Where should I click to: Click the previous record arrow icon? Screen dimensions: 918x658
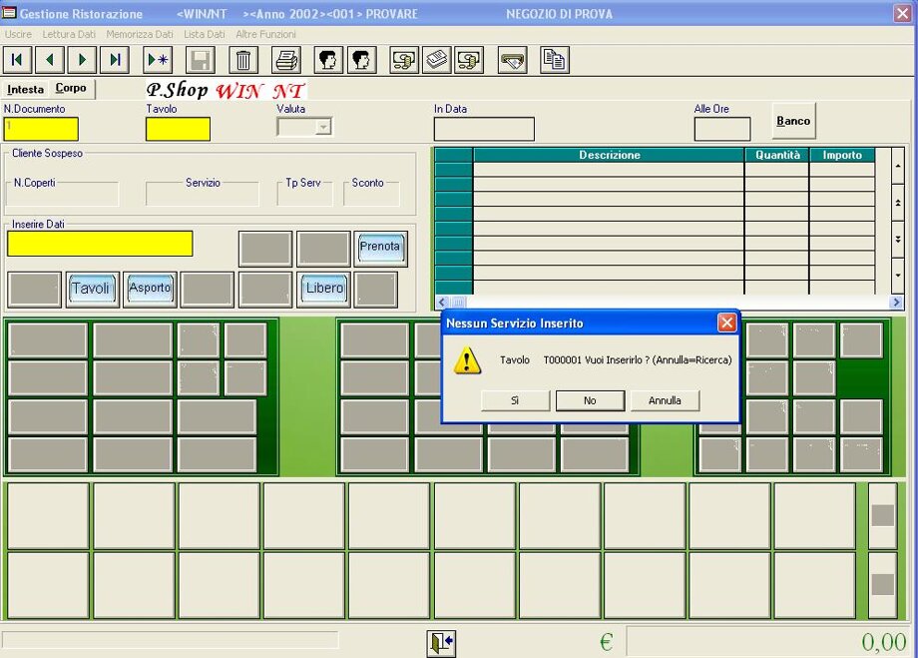(x=50, y=60)
